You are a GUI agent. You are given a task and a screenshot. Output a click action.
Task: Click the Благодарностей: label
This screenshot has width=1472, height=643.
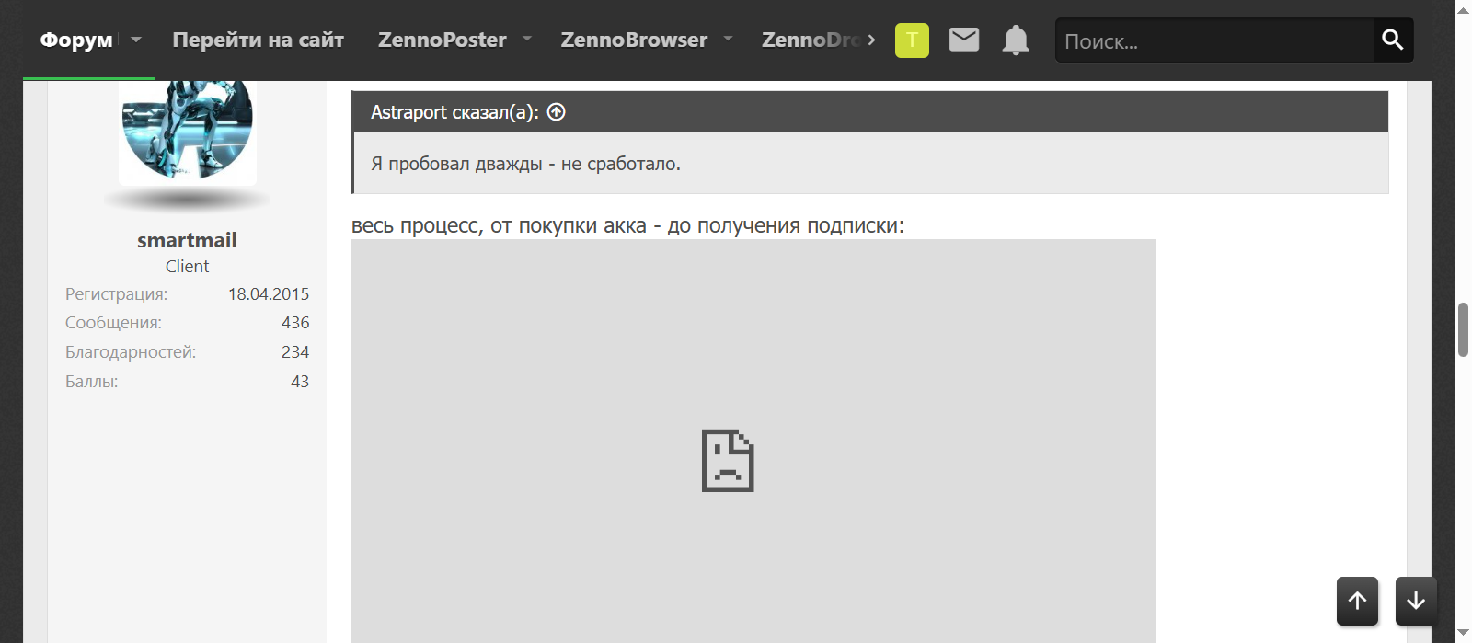[131, 352]
